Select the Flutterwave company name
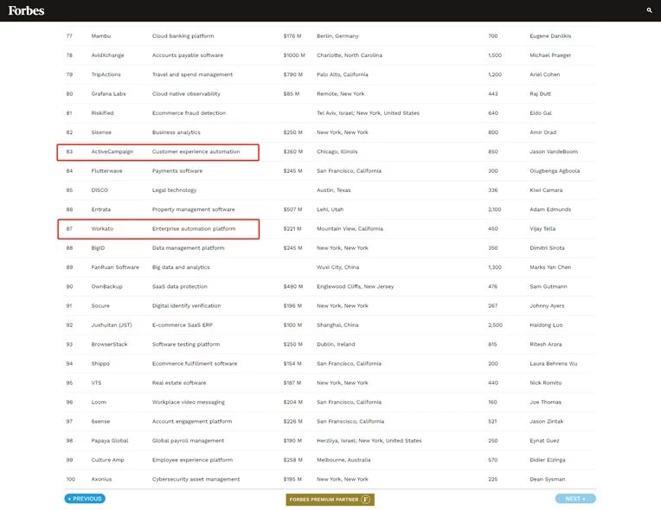The width and height of the screenshot is (661, 510). click(106, 171)
